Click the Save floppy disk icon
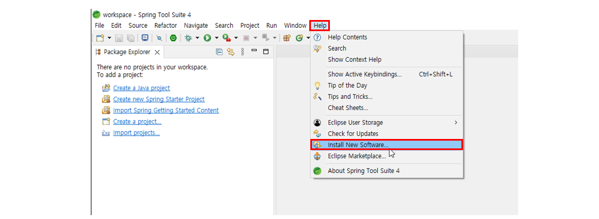 [119, 38]
